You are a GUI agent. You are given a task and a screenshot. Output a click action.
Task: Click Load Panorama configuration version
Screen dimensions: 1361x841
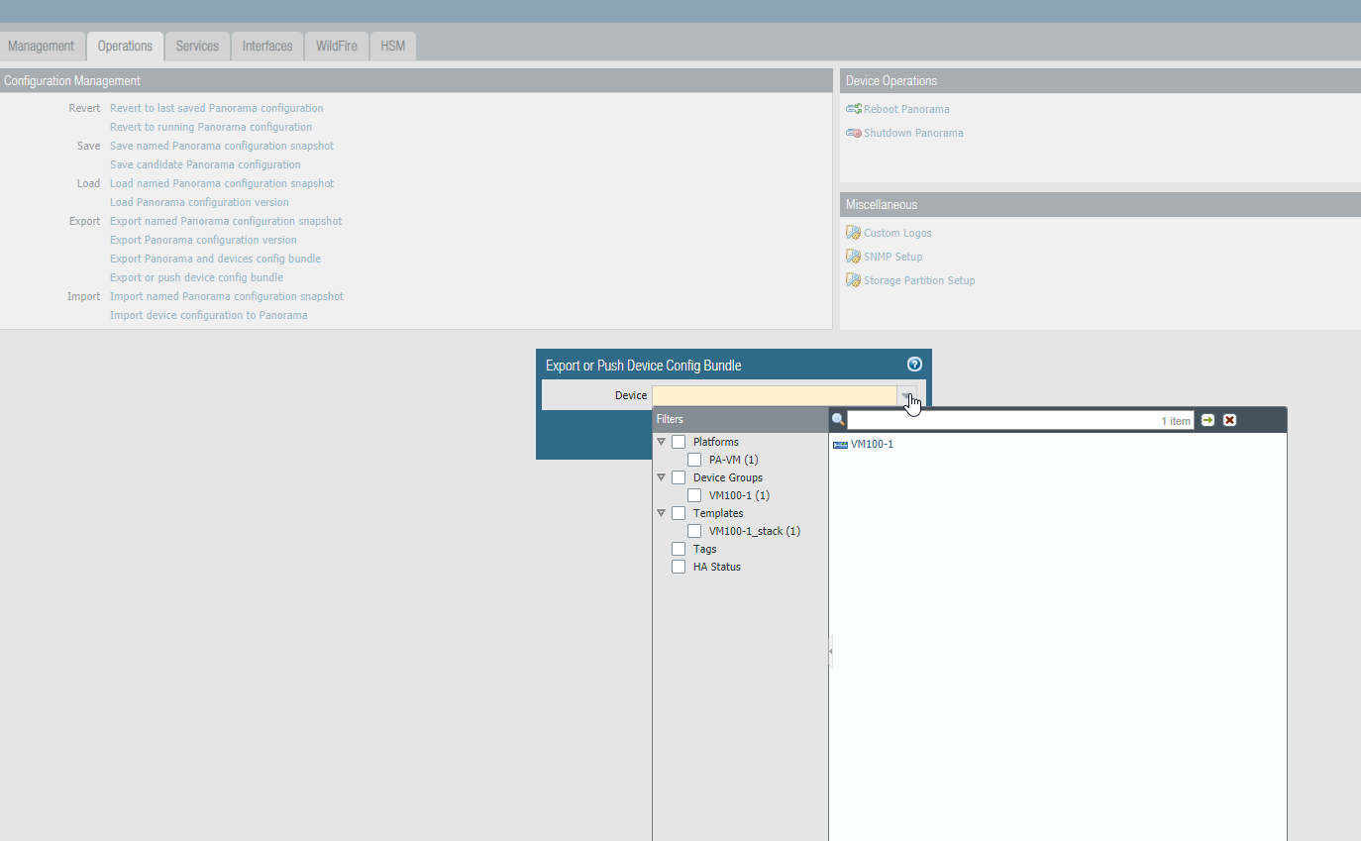click(x=199, y=202)
